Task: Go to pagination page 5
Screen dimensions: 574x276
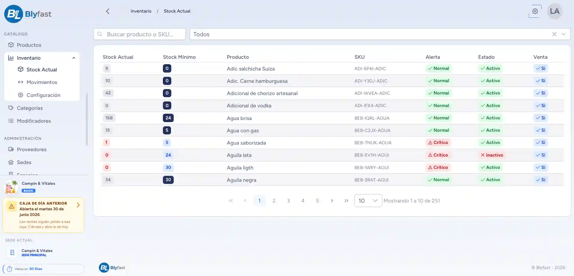Action: coord(317,201)
